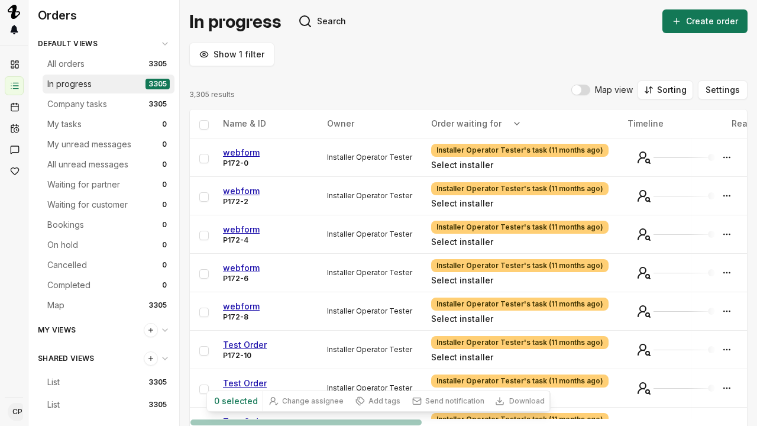Image resolution: width=757 pixels, height=426 pixels.
Task: Check the box for order P172-2
Action: tap(204, 197)
